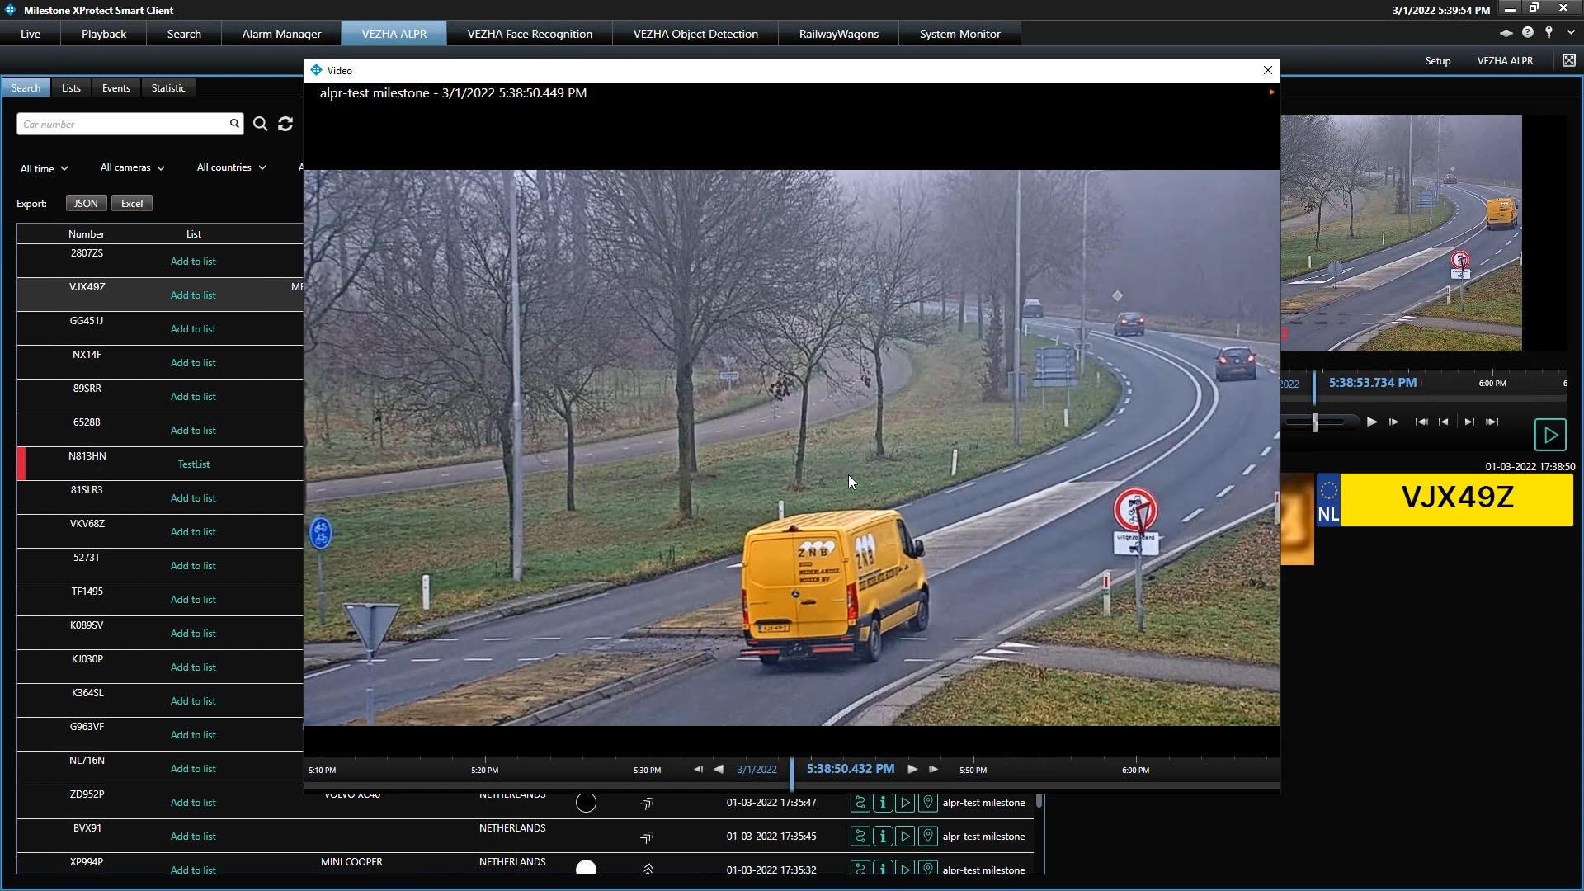Open the All countries filter dropdown
This screenshot has width=1584, height=891.
click(231, 167)
